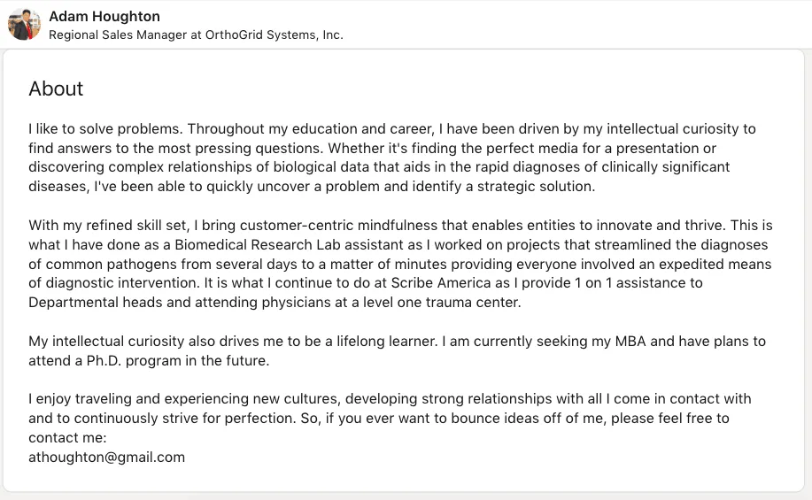
Task: Click the 'Ph.D.' text in the About section
Action: pyautogui.click(x=104, y=361)
